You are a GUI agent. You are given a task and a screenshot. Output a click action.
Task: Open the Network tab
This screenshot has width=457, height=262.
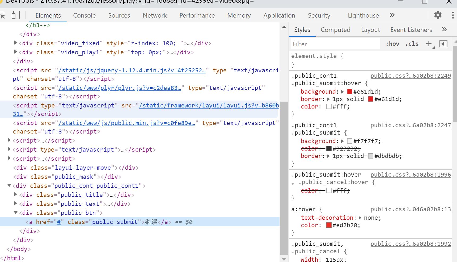[x=155, y=15]
